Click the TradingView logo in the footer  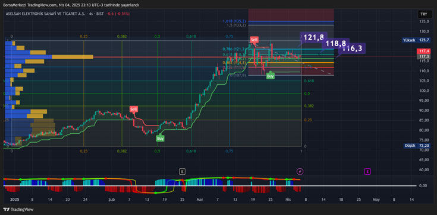18,210
